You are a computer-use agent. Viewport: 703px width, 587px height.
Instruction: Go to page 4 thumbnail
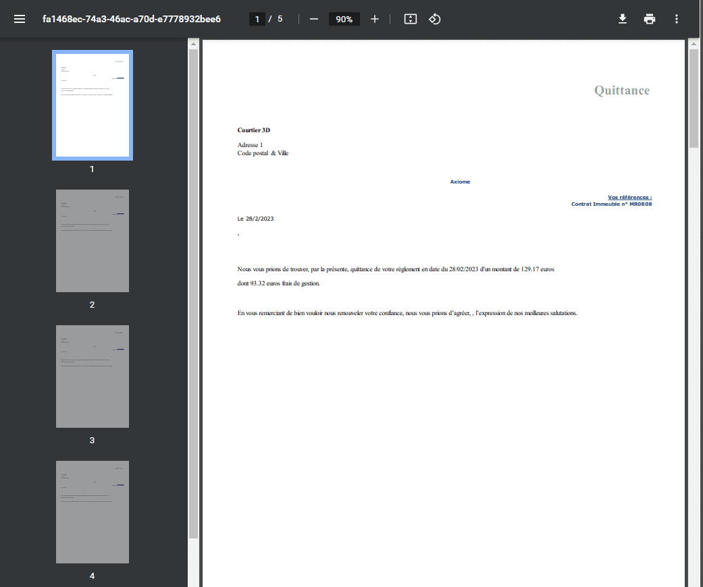(93, 512)
